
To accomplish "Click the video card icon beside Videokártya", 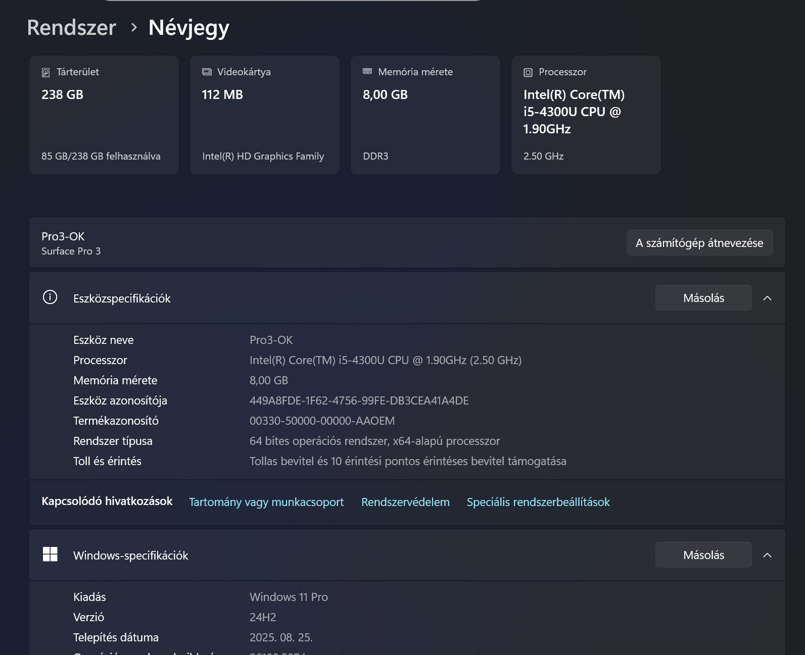I will (207, 72).
